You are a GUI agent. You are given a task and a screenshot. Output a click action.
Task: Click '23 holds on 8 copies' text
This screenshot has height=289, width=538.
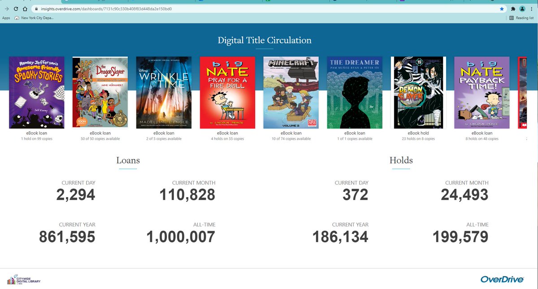tap(418, 139)
